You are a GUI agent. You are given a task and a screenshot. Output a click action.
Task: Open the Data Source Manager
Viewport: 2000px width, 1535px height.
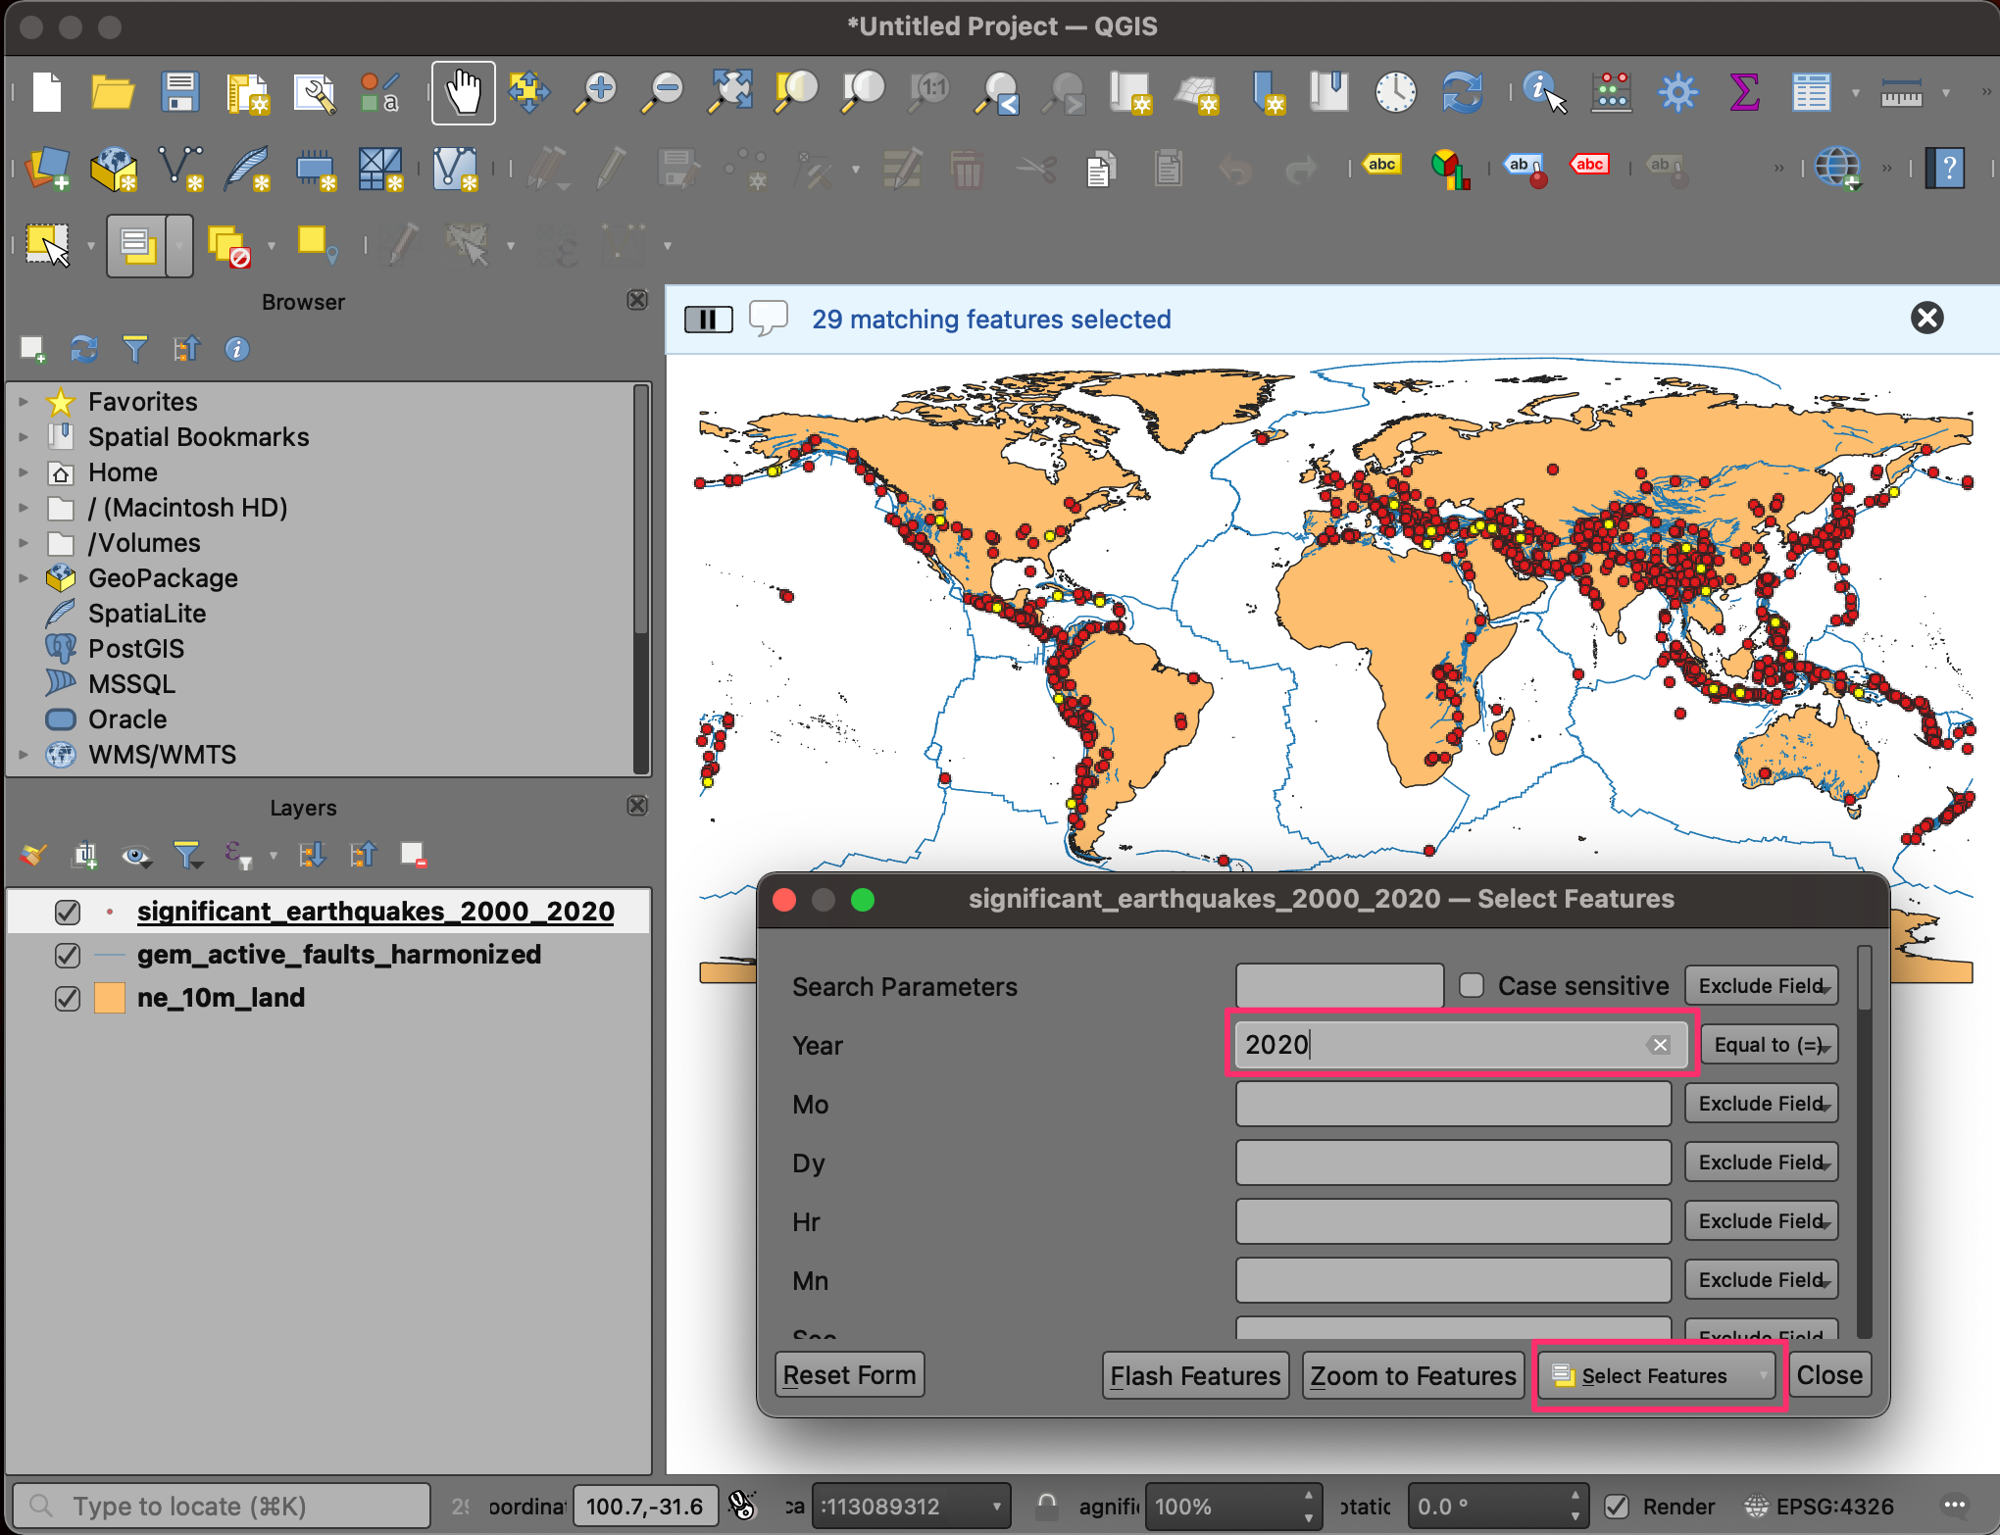pos(47,169)
